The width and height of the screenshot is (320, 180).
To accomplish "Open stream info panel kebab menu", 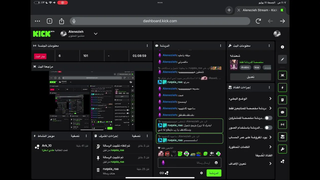I will (269, 46).
